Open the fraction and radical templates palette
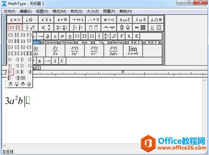The width and height of the screenshot is (209, 155). point(31,28)
